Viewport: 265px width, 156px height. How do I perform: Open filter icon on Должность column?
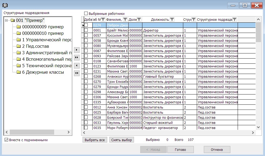coord(172,19)
